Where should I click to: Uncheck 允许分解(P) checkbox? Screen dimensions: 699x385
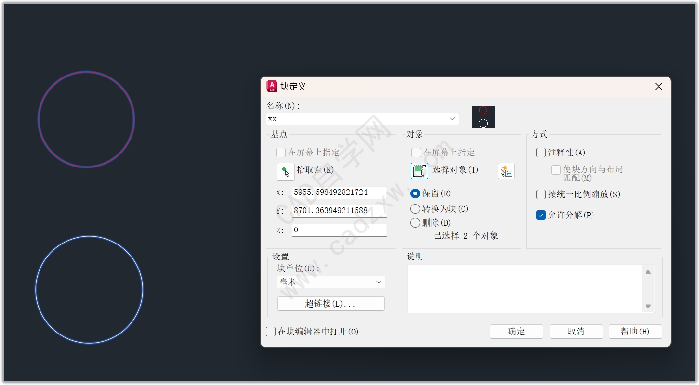pos(541,215)
